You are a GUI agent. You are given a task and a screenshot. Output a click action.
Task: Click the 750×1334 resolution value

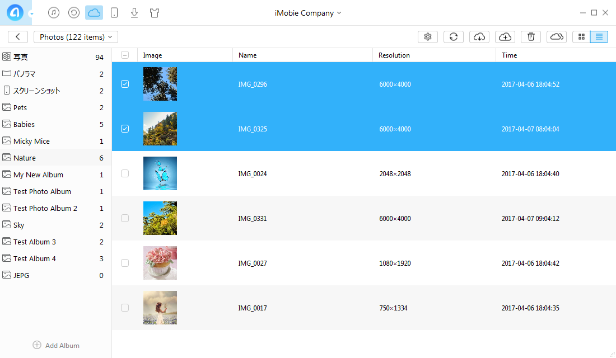point(393,308)
